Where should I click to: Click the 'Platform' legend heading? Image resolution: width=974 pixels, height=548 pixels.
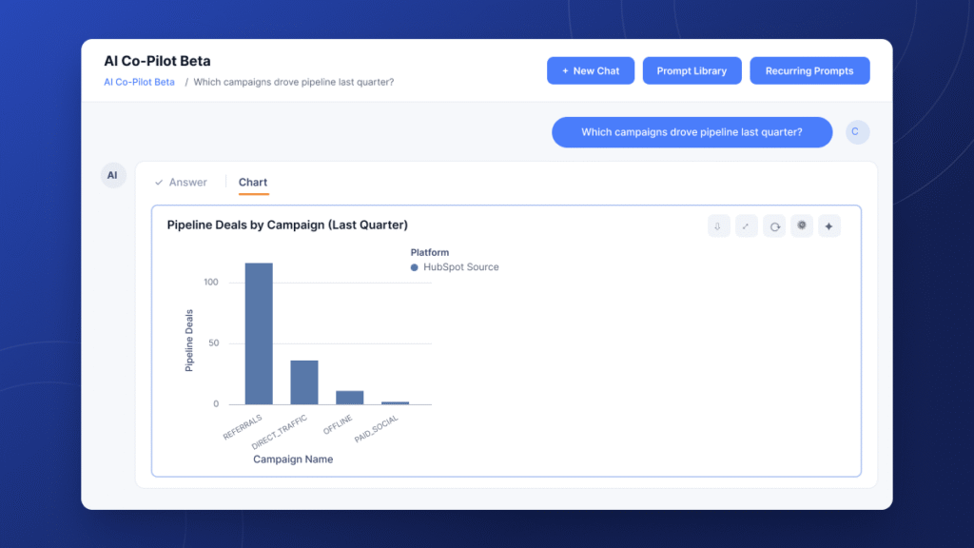pos(430,252)
